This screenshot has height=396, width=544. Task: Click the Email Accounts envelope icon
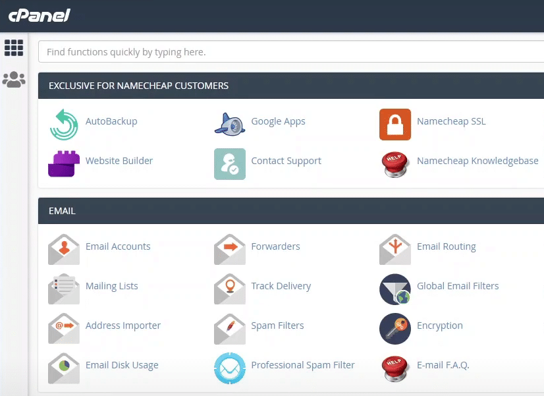pyautogui.click(x=64, y=250)
